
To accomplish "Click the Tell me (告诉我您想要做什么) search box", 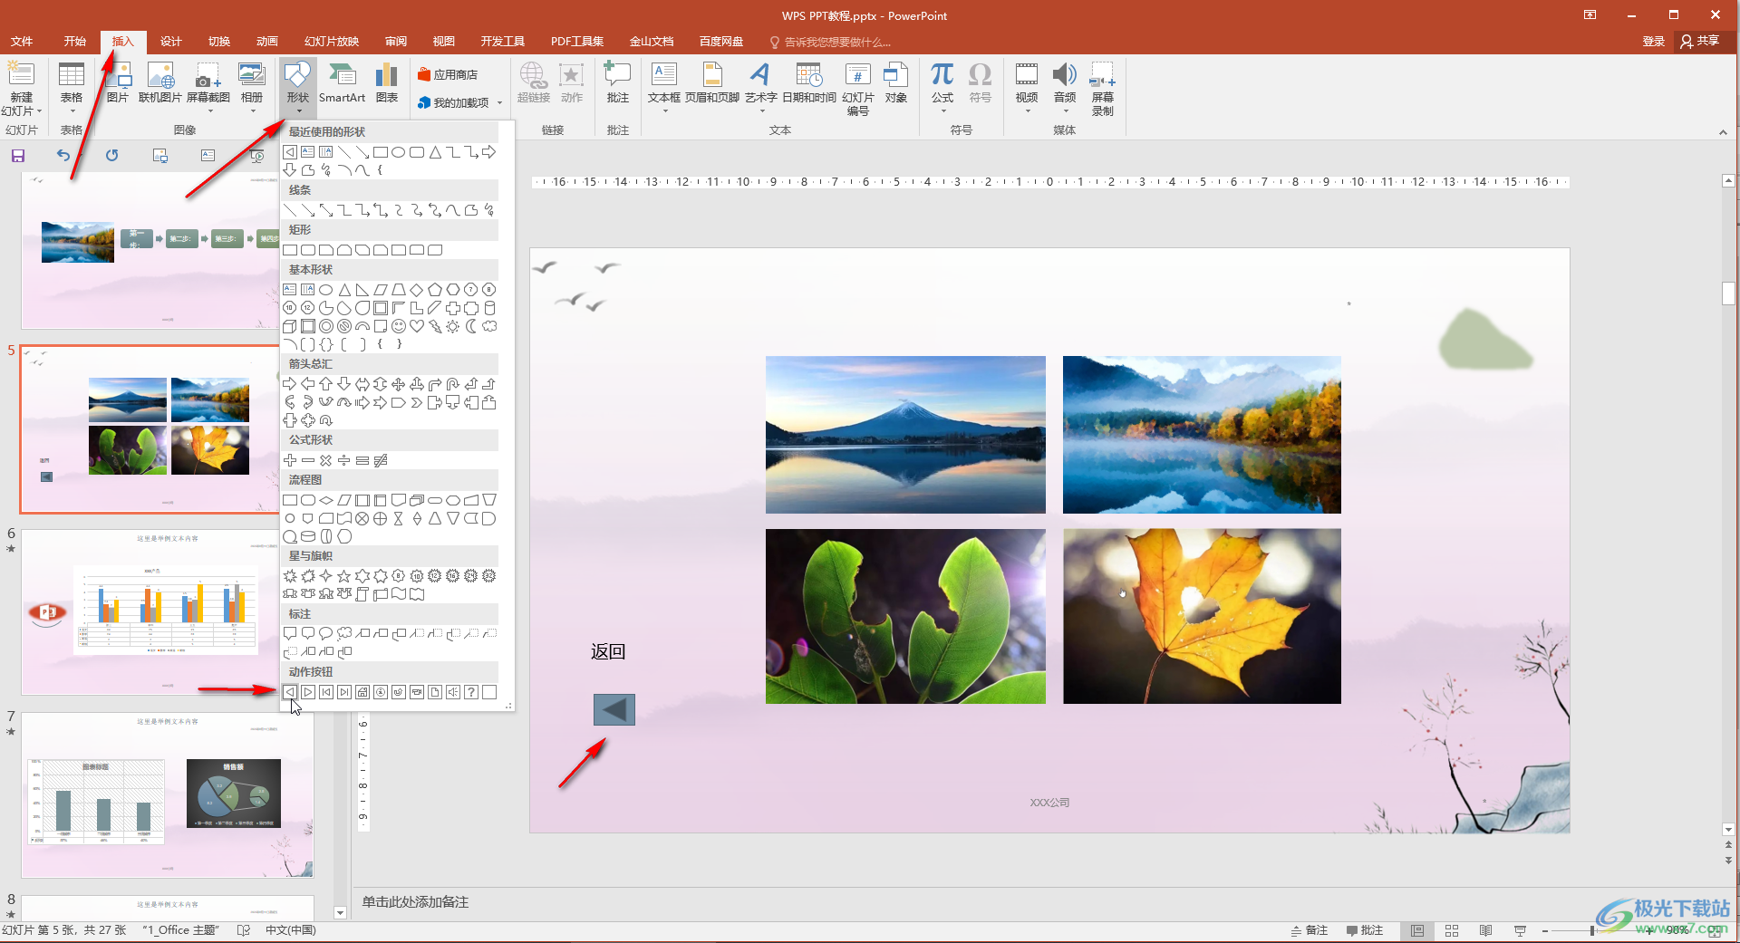I will pyautogui.click(x=830, y=42).
